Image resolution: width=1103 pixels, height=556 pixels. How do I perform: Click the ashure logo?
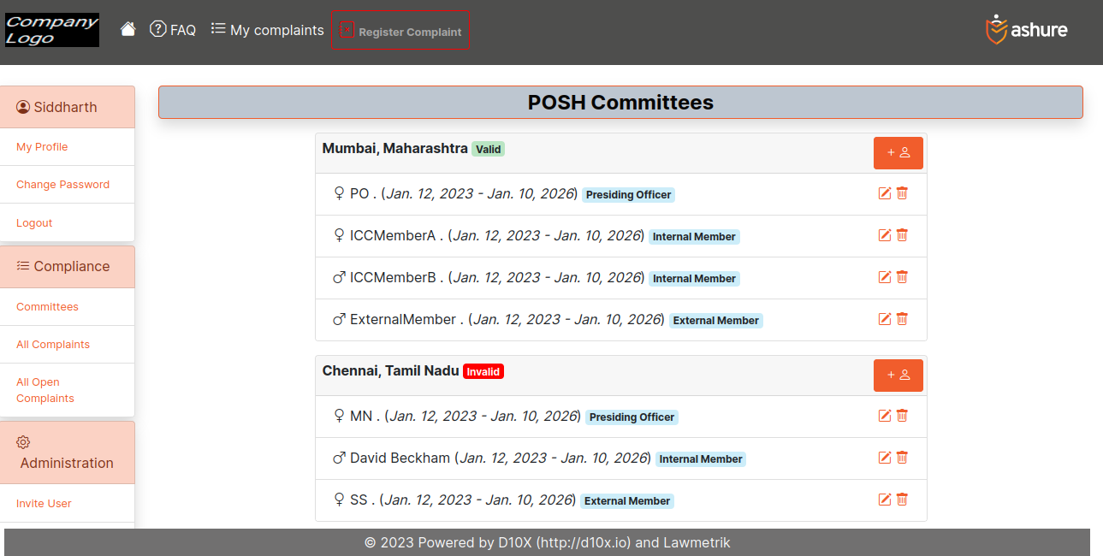click(1027, 30)
